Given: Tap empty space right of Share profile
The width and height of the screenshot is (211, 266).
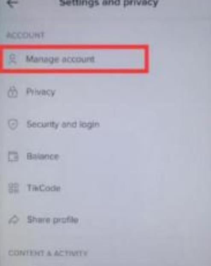Looking at the screenshot, I should pyautogui.click(x=144, y=220).
